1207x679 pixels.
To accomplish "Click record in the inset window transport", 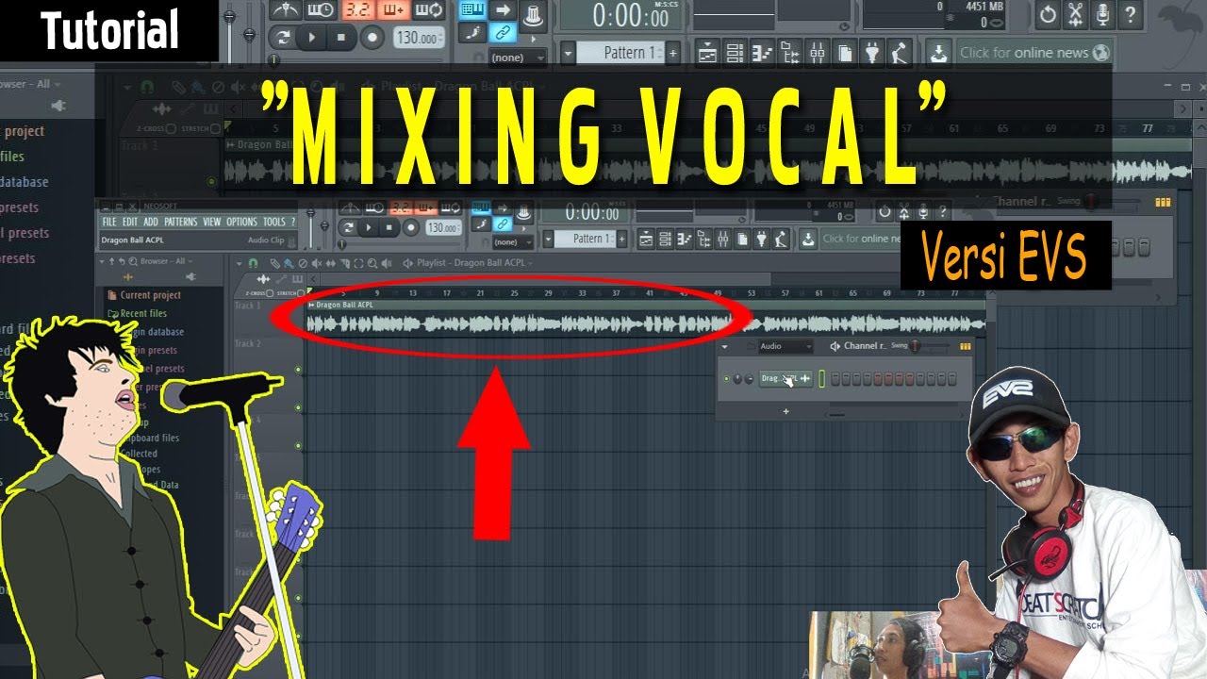I will [411, 227].
